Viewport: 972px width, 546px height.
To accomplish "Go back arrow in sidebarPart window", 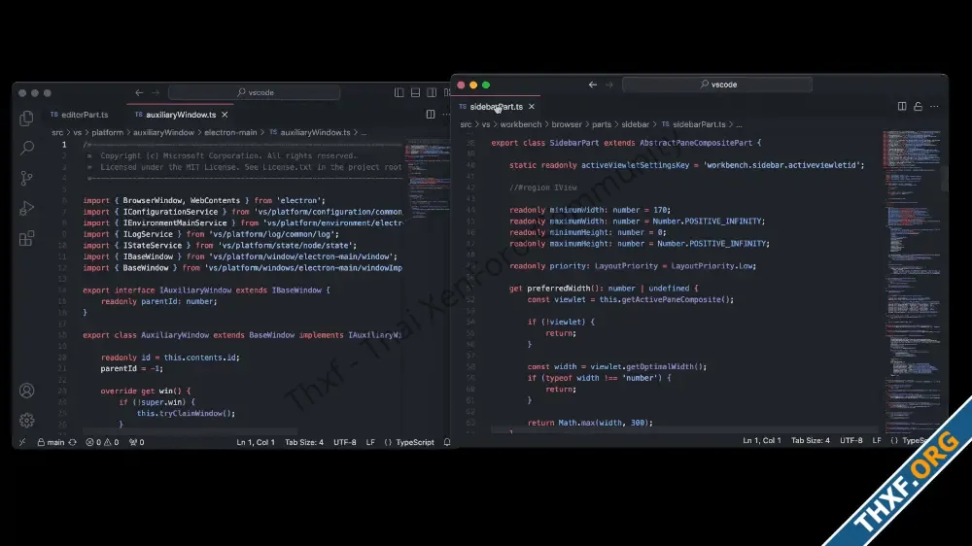I will click(593, 85).
